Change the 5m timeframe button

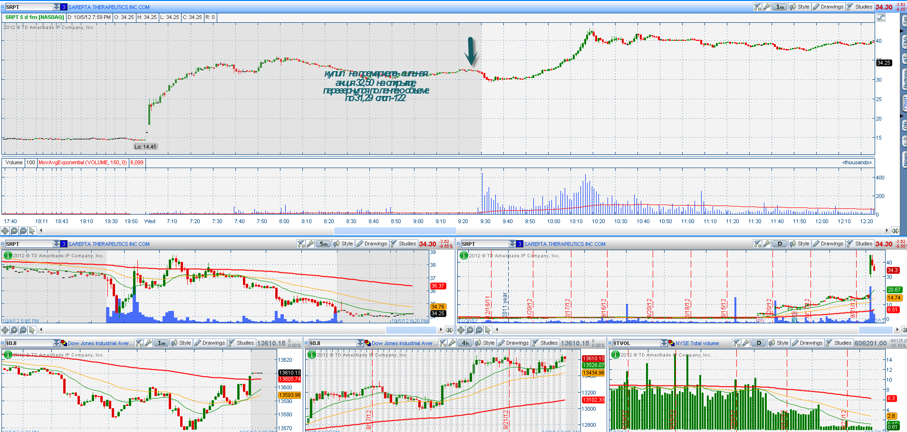pos(323,244)
